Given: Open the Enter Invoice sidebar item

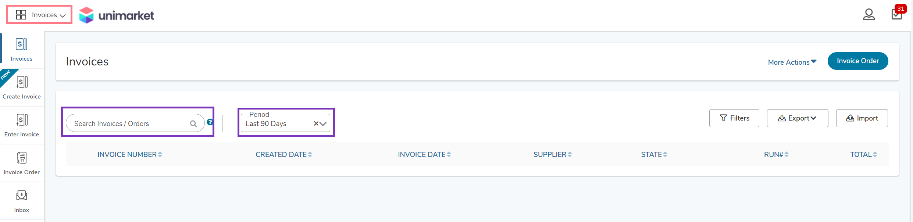Looking at the screenshot, I should point(22,125).
